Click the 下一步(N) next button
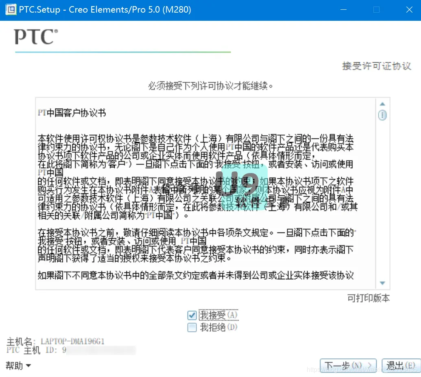Image resolution: width=421 pixels, height=377 pixels. pos(348,366)
